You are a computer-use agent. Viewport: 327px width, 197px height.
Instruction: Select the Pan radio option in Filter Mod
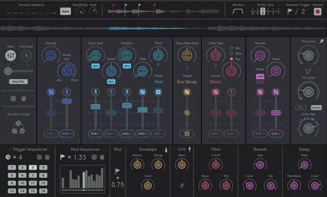point(232,59)
